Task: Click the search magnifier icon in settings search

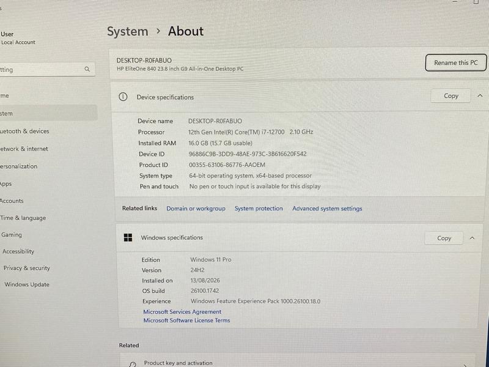Action: 87,69
